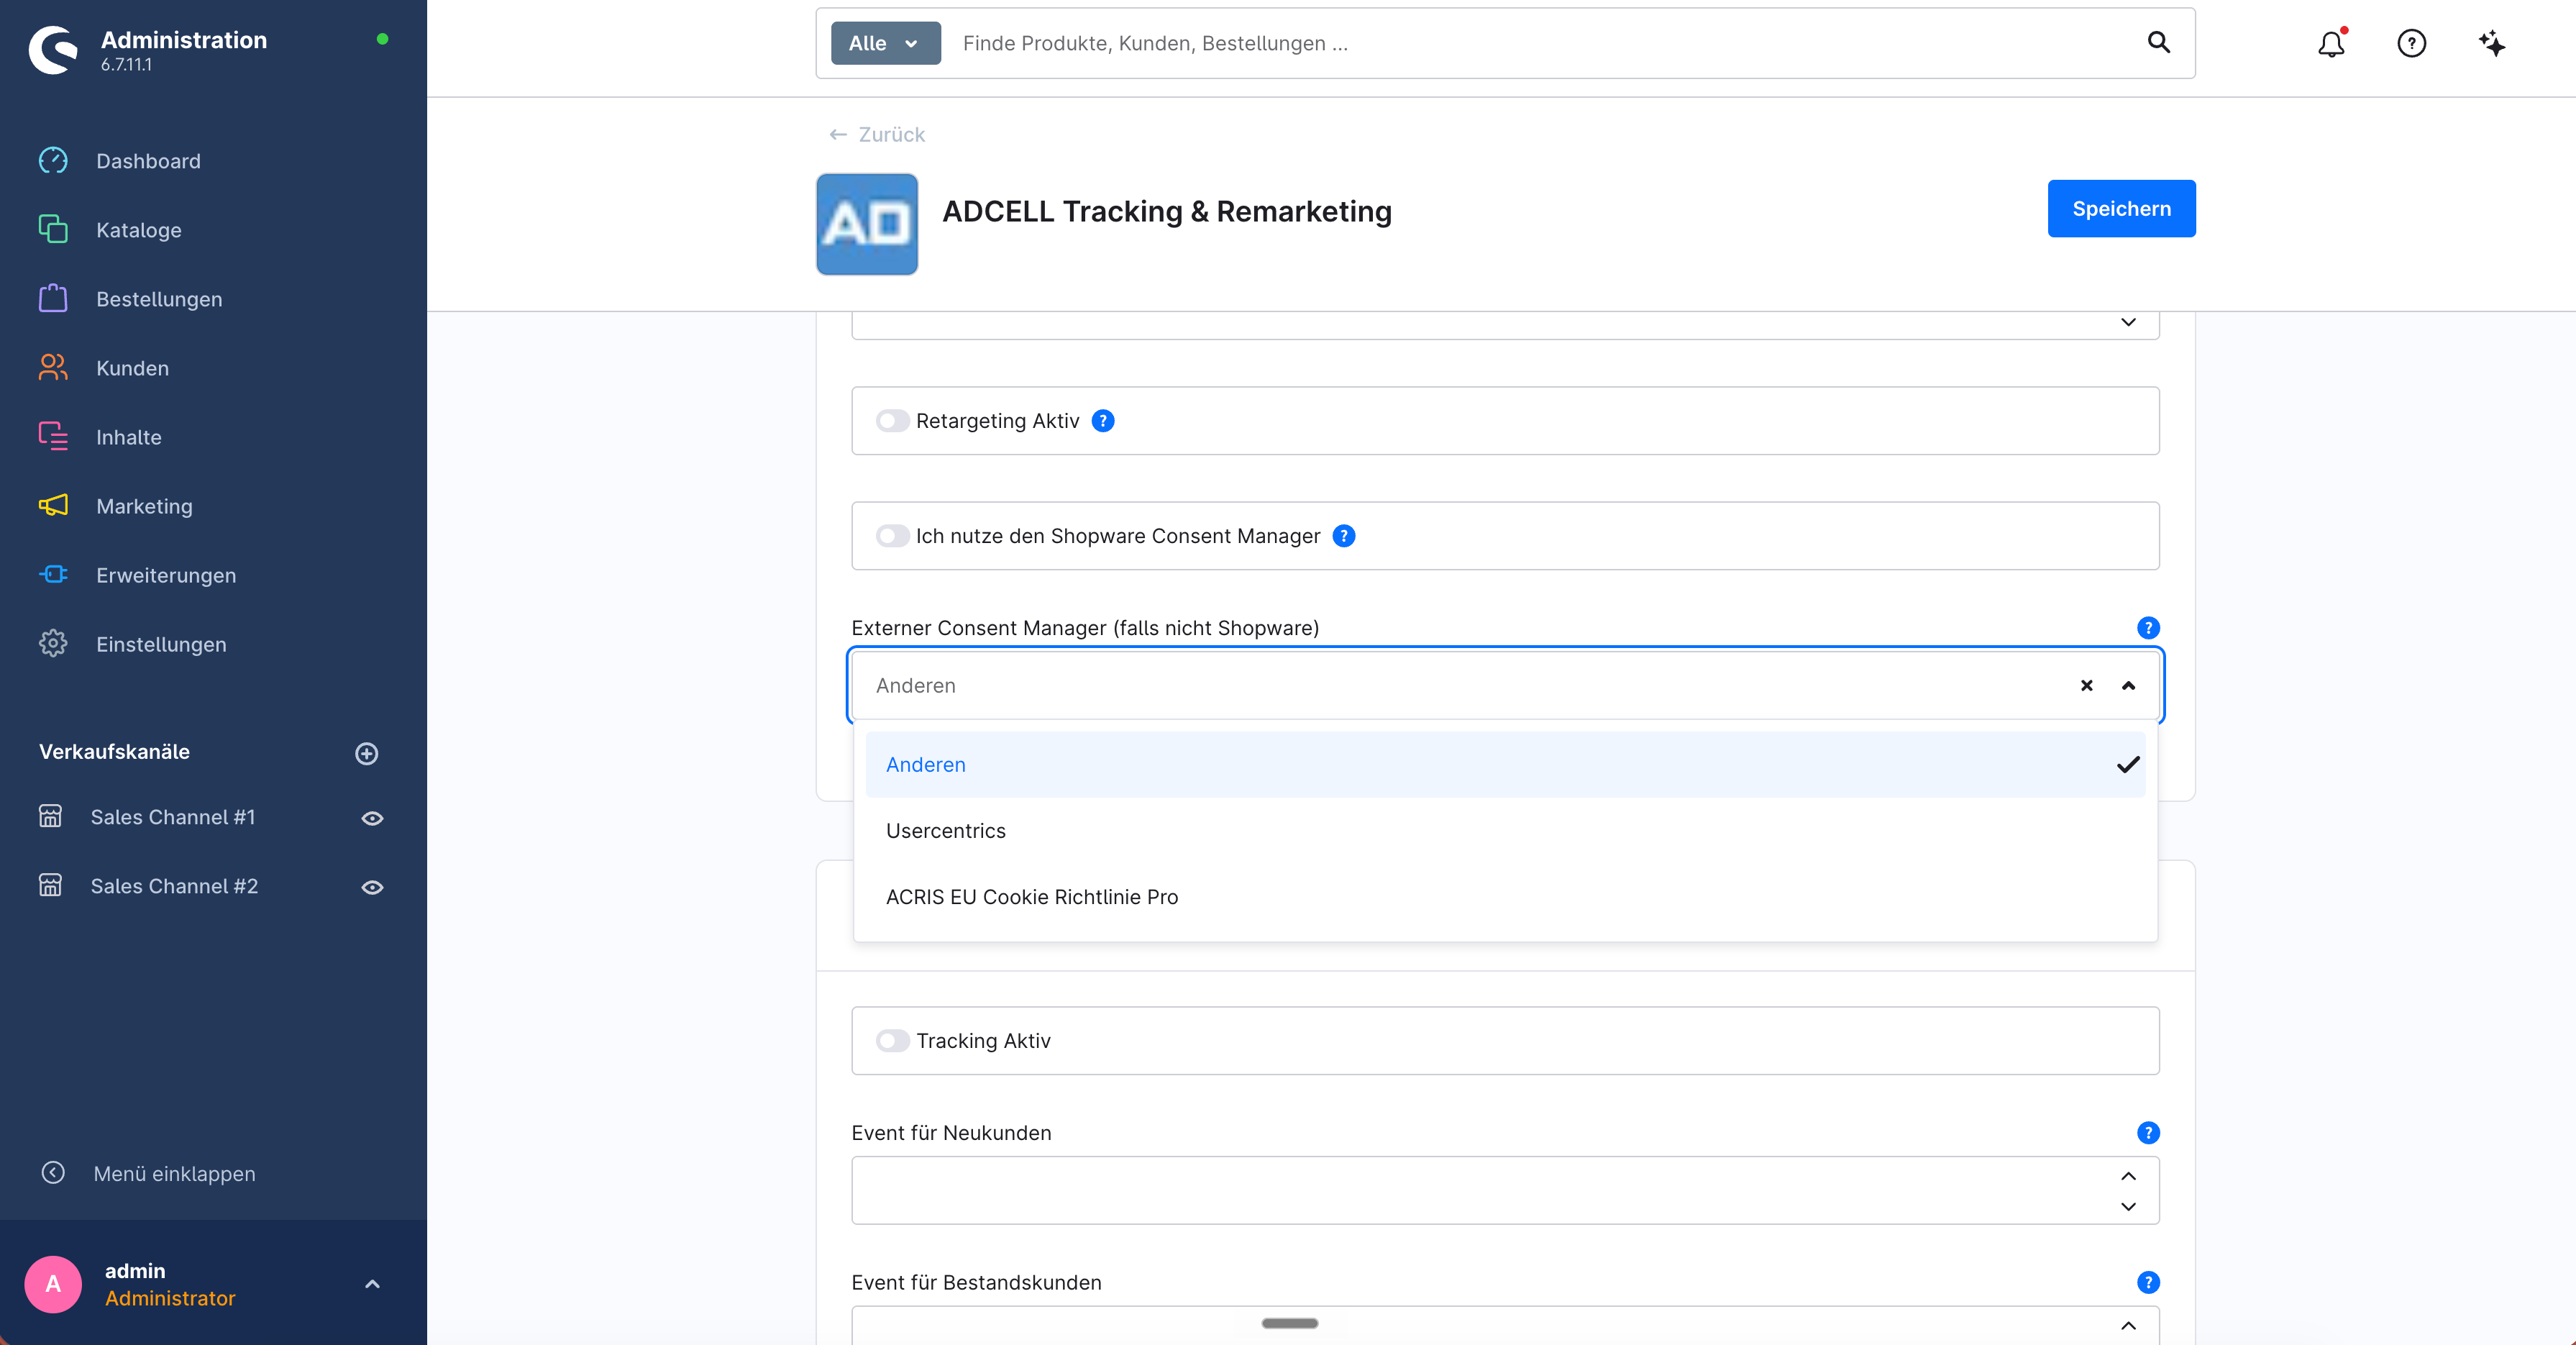Click the Einstellungen gear icon
Screen dimensions: 2576x1345
(x=53, y=644)
